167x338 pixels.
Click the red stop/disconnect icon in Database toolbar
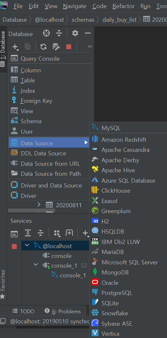point(69,47)
